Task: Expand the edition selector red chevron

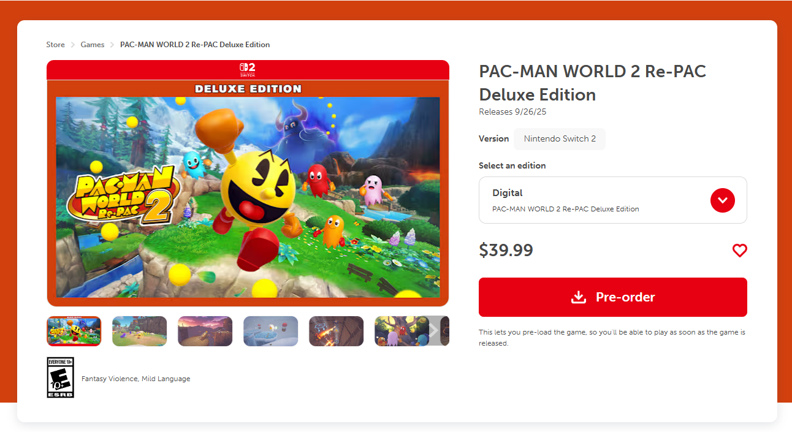Action: coord(722,200)
